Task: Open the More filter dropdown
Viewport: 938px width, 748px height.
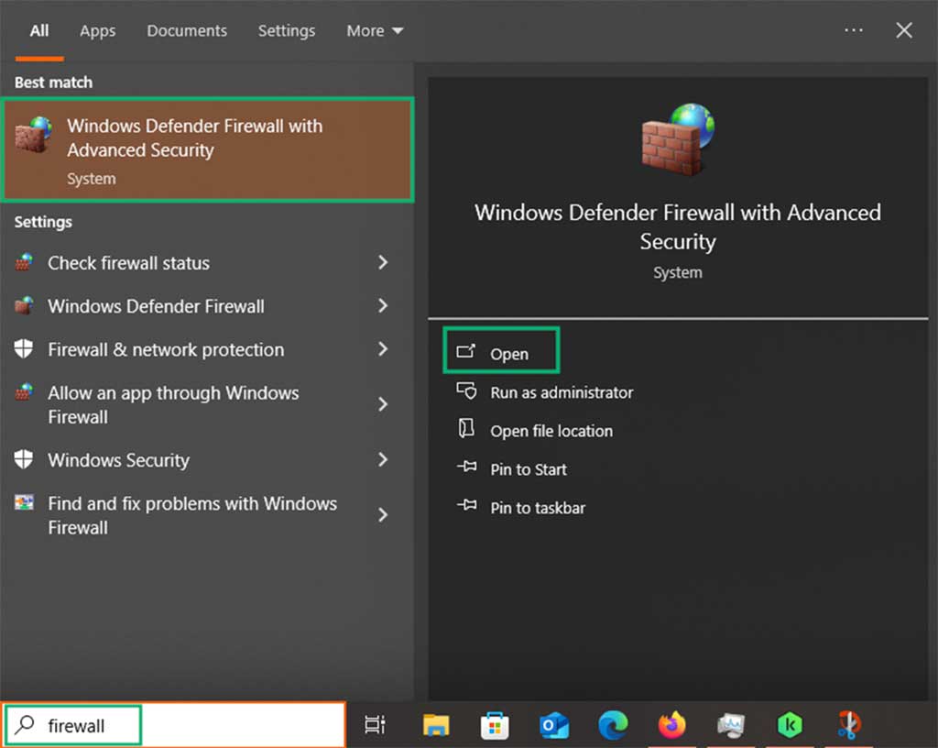Action: [x=374, y=30]
